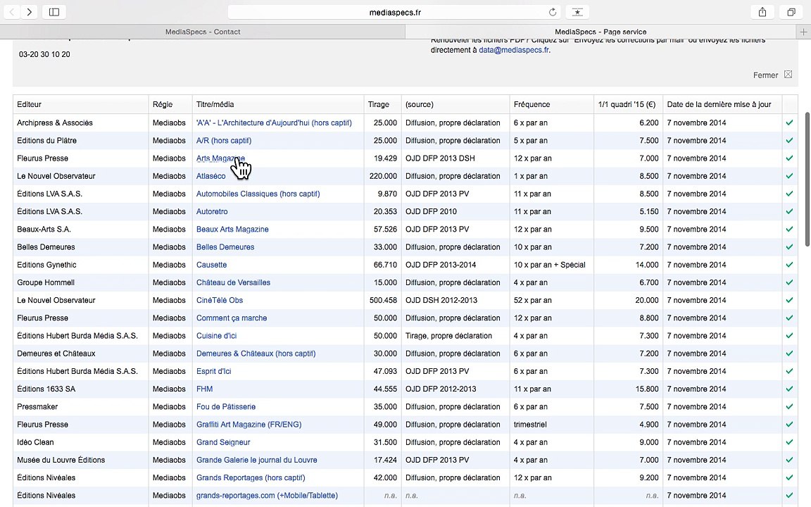Open the Belles Demeures title link
811x507 pixels.
pyautogui.click(x=225, y=246)
